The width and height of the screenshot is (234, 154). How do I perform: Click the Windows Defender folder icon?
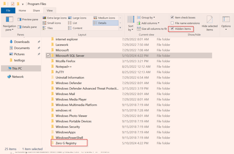(53, 83)
